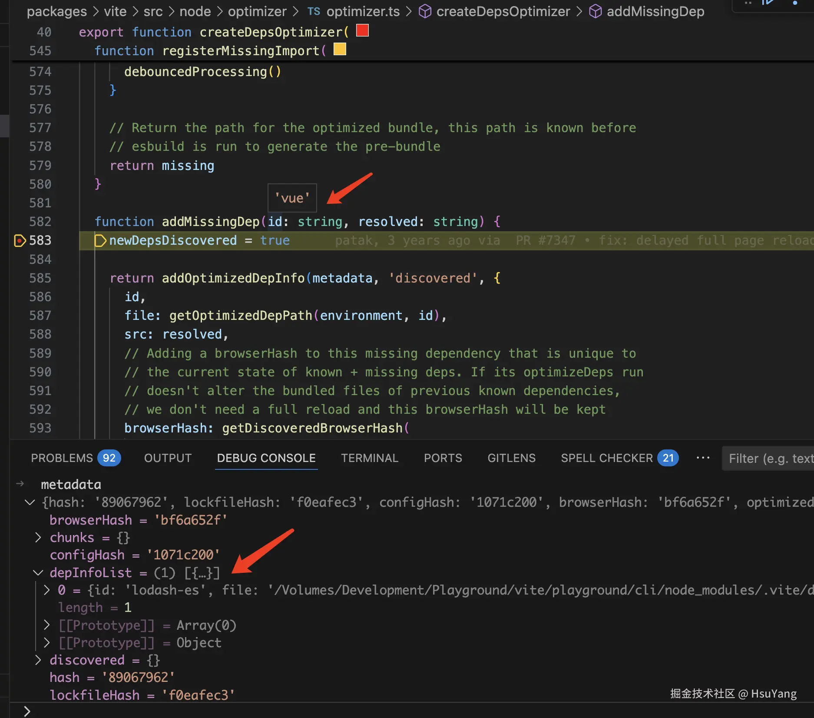Expand the chunks property
The height and width of the screenshot is (718, 814).
[38, 538]
